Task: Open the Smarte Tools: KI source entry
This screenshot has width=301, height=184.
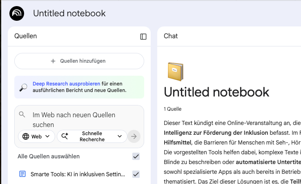Action: pos(78,174)
